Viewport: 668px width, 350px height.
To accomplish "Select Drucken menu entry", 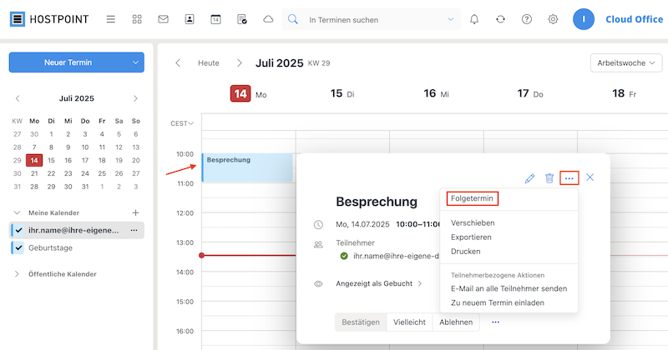I will tap(465, 252).
